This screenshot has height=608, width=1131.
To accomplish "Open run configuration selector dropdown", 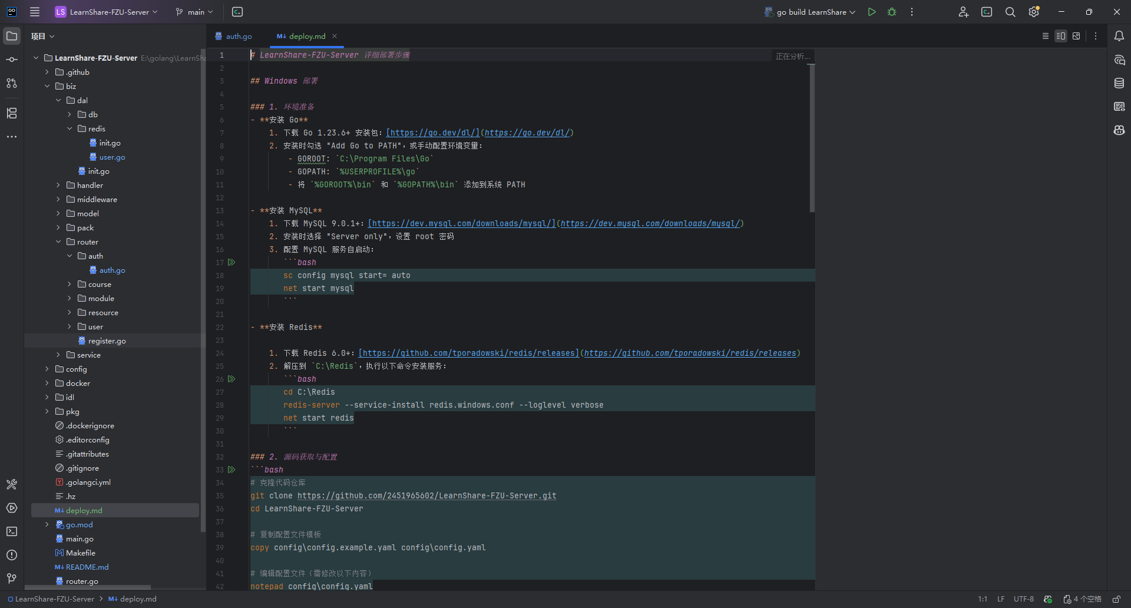I will (810, 12).
